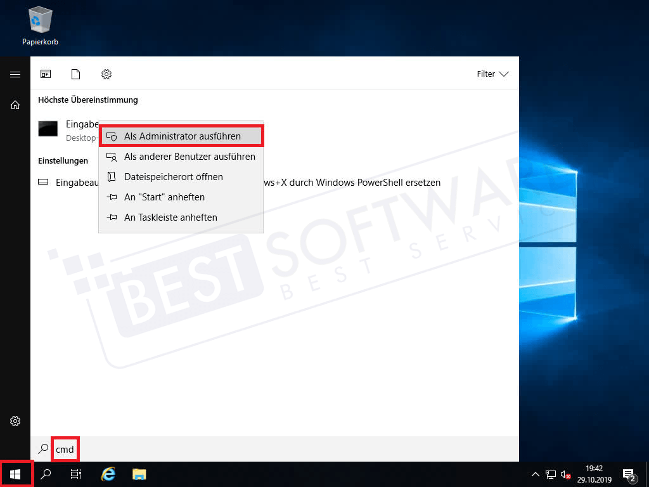Select the Documents filter icon
The image size is (649, 487).
tap(75, 74)
